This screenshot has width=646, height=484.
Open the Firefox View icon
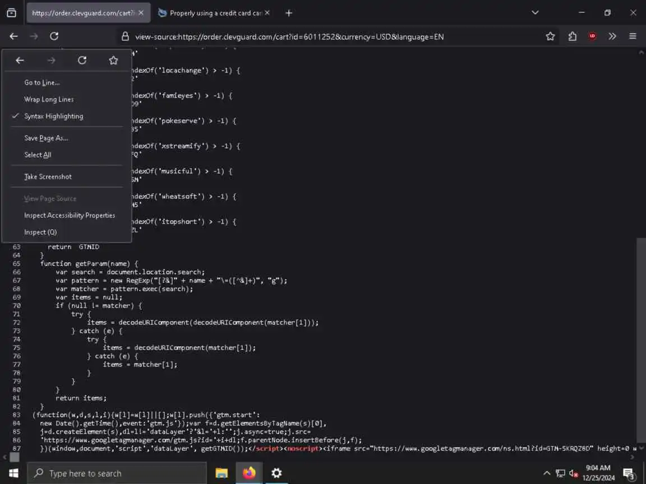click(12, 13)
